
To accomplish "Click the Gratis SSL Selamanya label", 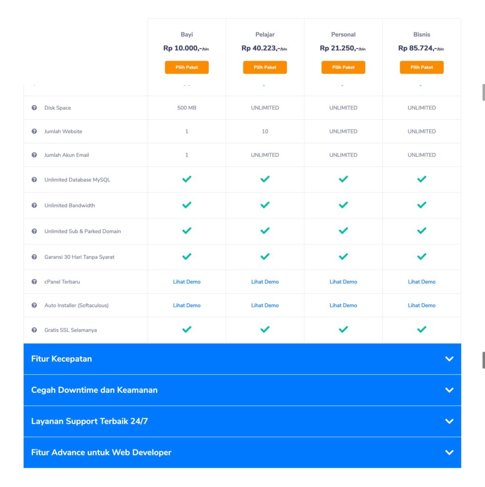I will [70, 330].
